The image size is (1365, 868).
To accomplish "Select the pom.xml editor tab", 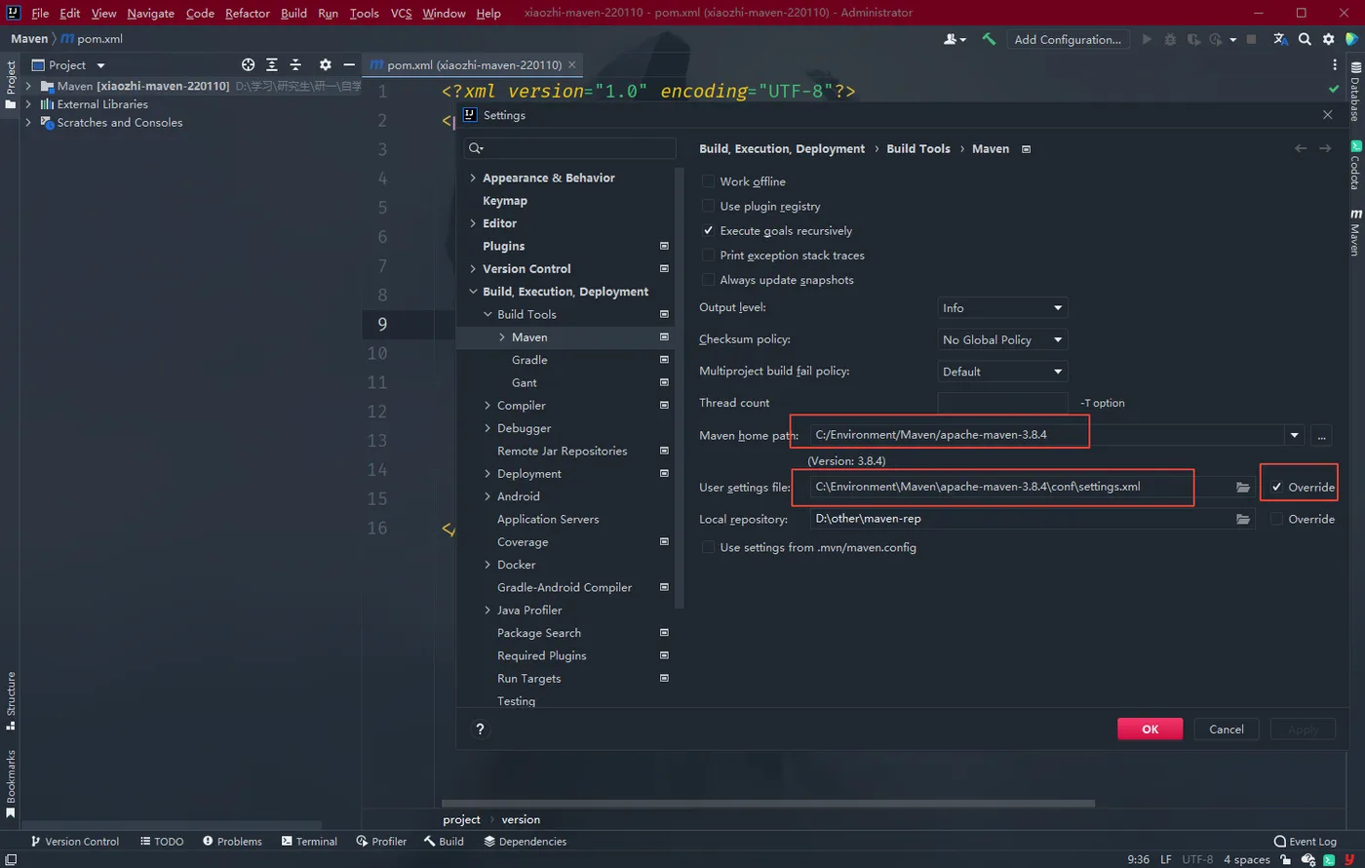I will (x=473, y=64).
